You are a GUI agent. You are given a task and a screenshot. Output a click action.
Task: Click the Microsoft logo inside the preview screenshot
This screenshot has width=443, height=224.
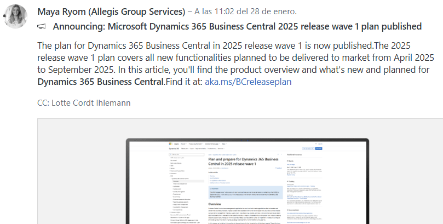170,143
